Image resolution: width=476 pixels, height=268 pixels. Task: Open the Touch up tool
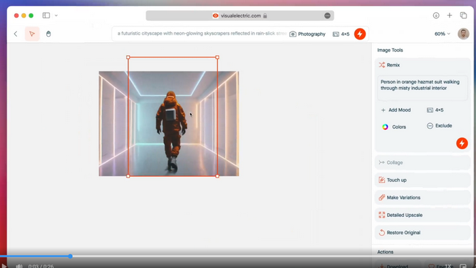(422, 180)
